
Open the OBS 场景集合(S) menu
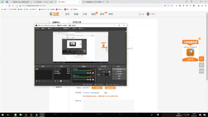pos(67,29)
